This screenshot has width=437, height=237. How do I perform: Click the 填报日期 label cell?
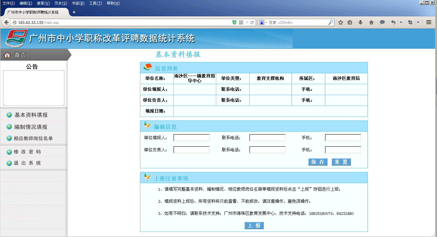[157, 111]
